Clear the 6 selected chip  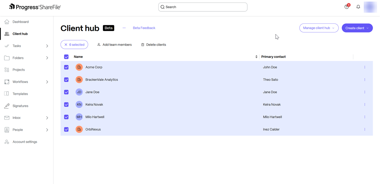pyautogui.click(x=66, y=45)
